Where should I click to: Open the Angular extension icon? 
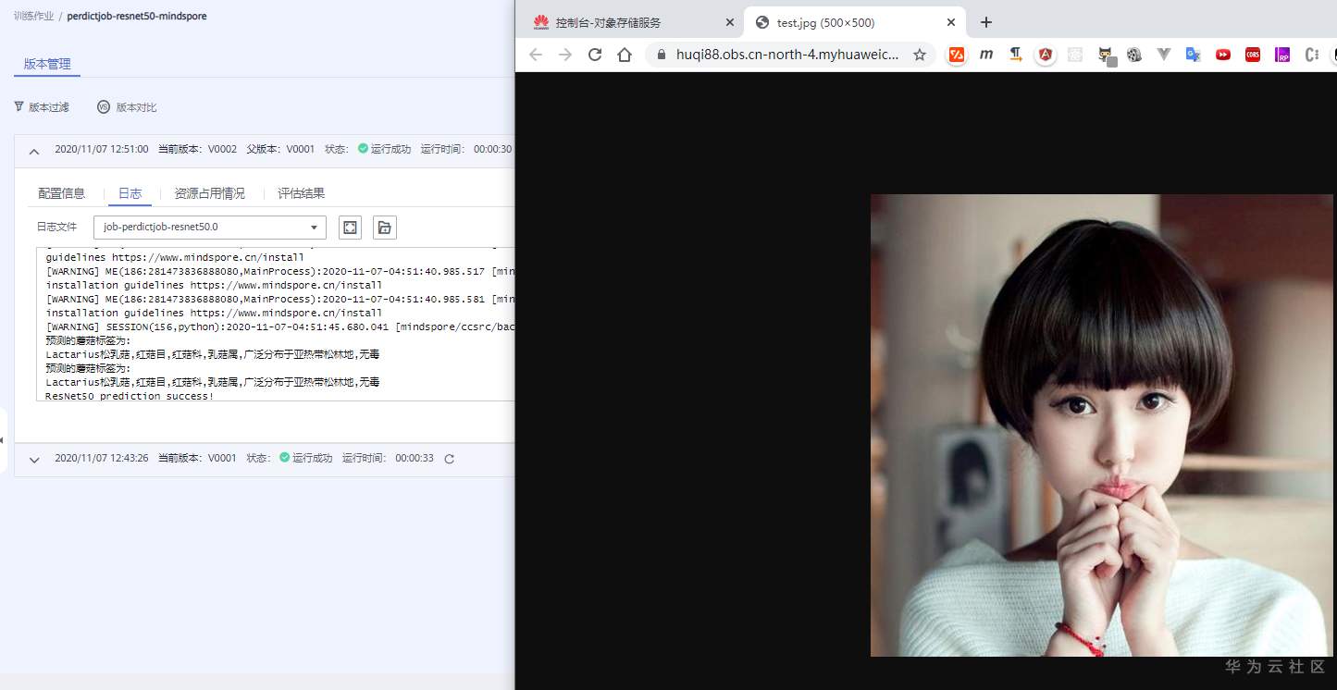1045,55
